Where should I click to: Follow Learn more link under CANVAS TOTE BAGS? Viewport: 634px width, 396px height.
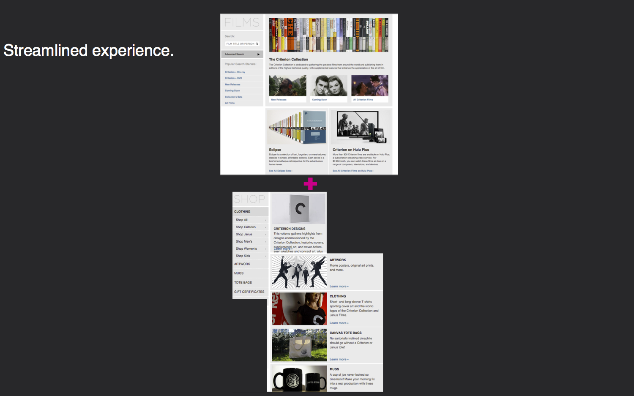[x=339, y=359]
